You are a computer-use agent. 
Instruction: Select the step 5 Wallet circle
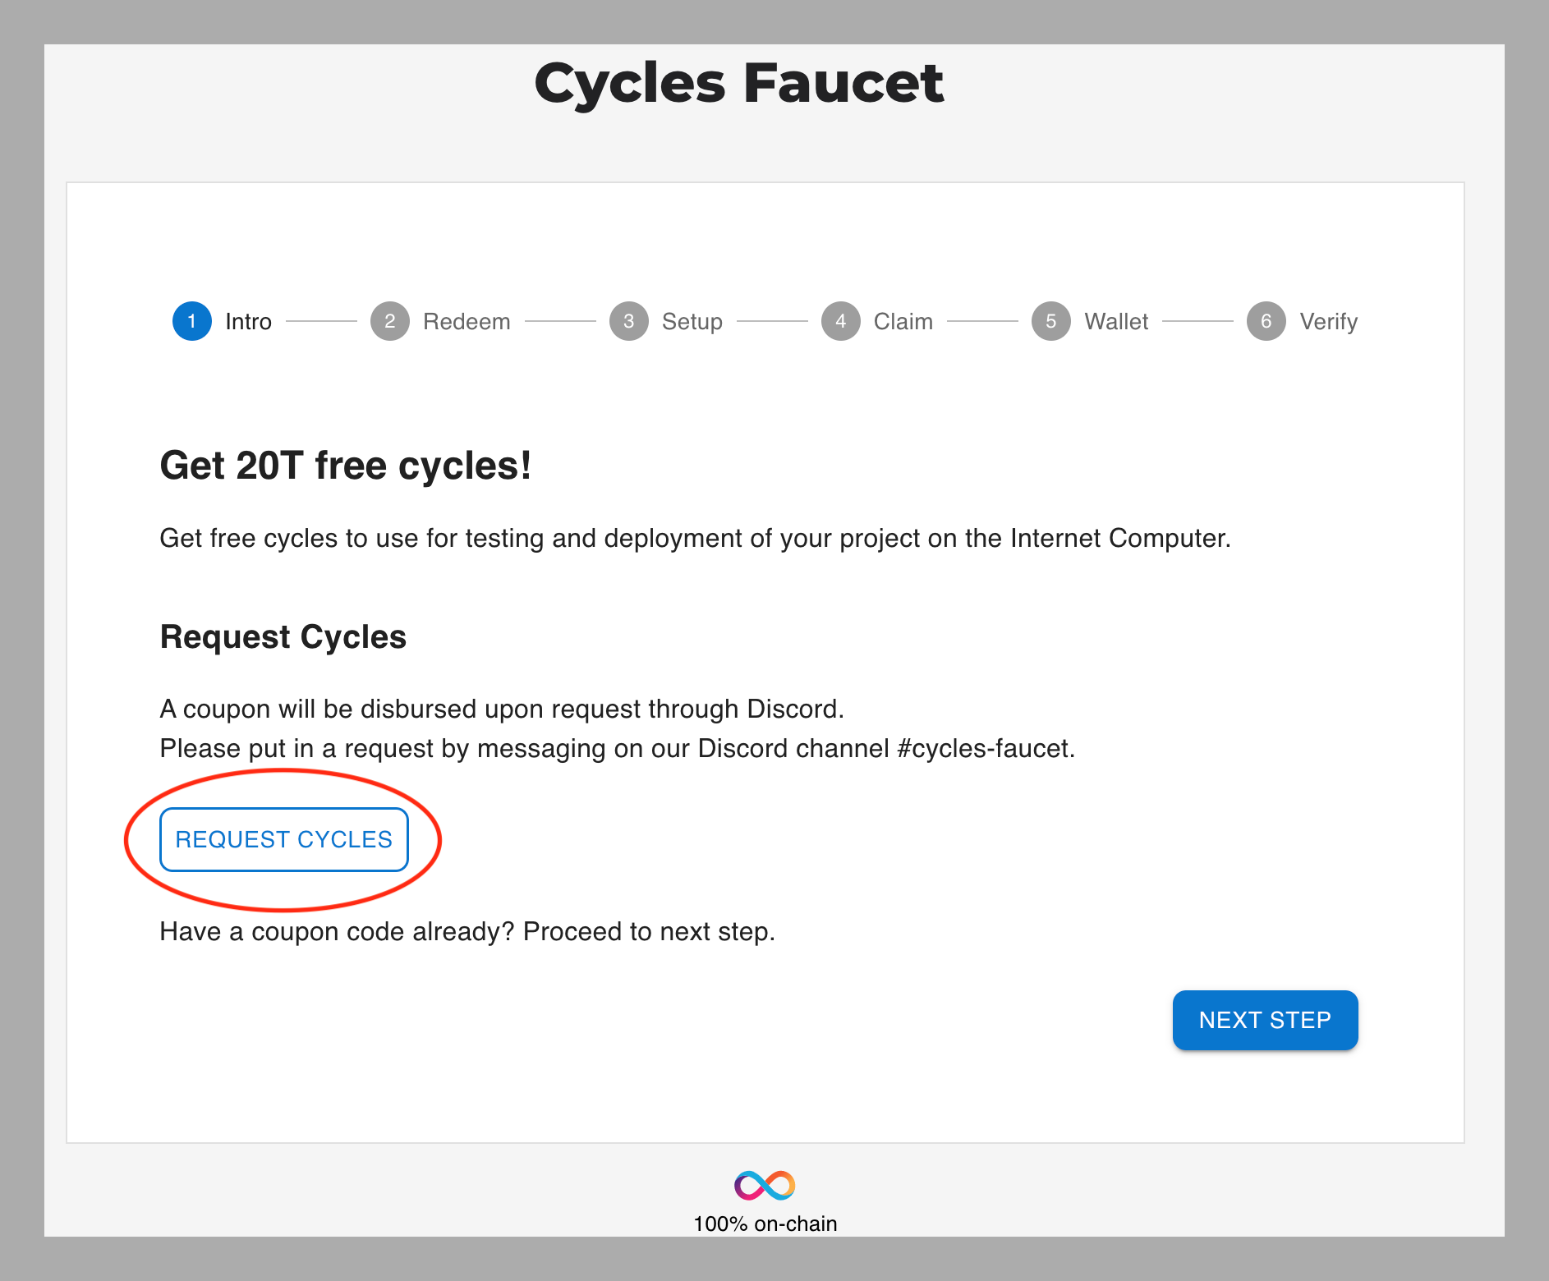tap(1051, 321)
